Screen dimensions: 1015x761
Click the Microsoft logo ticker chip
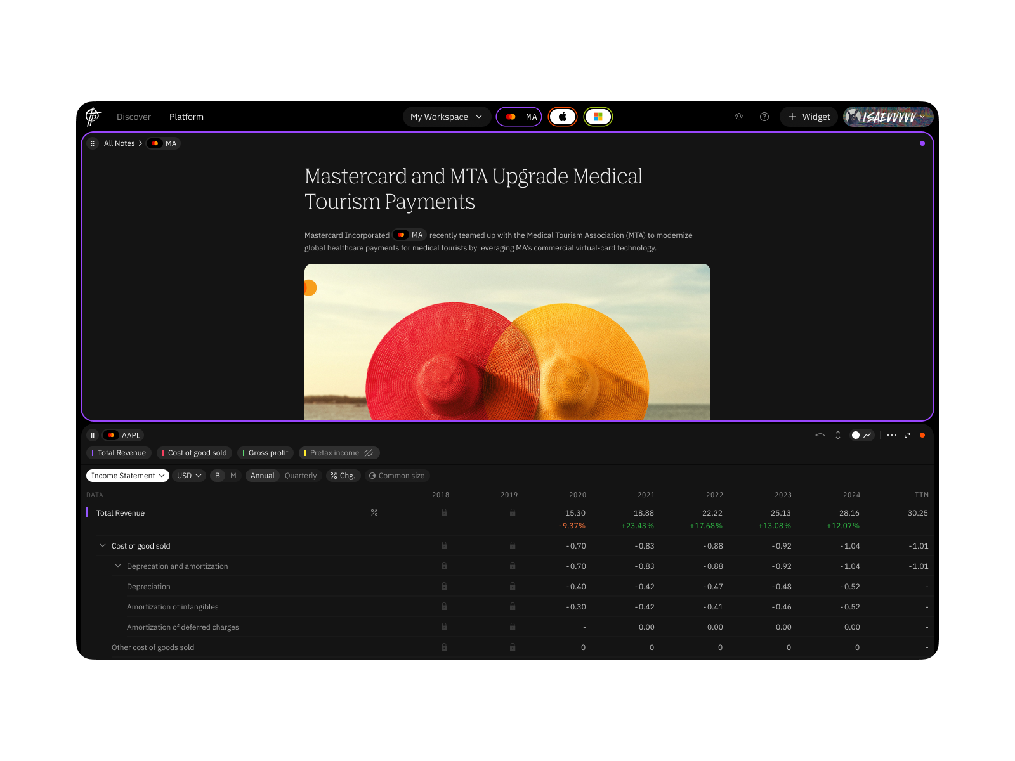(x=598, y=117)
